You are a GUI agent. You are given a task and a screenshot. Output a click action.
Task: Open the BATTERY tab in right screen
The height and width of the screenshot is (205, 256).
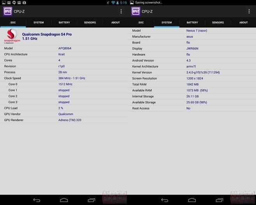point(192,23)
